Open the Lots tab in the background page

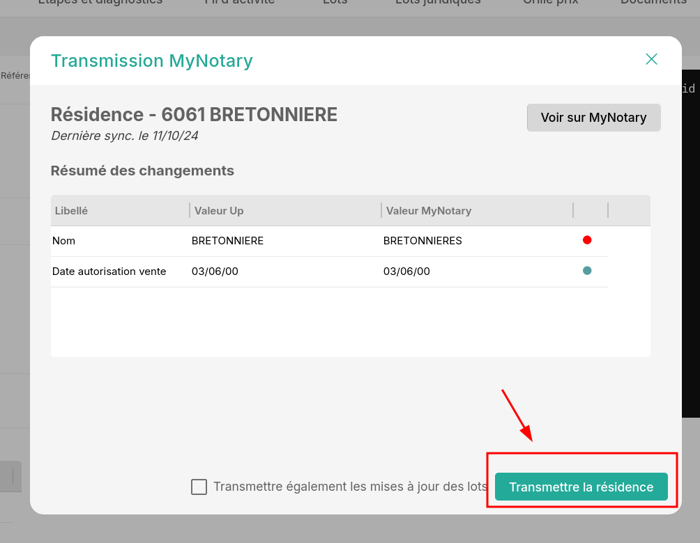tap(335, 2)
